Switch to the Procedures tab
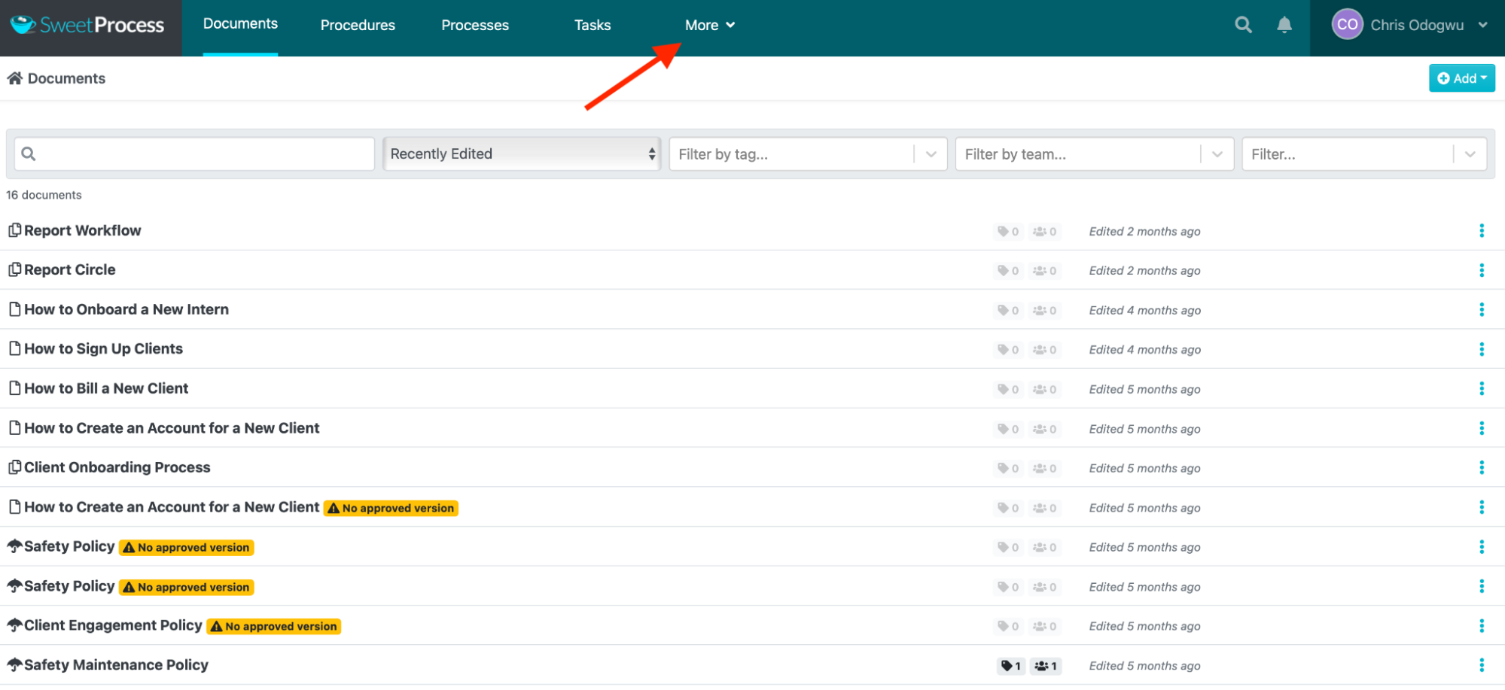 (x=358, y=25)
